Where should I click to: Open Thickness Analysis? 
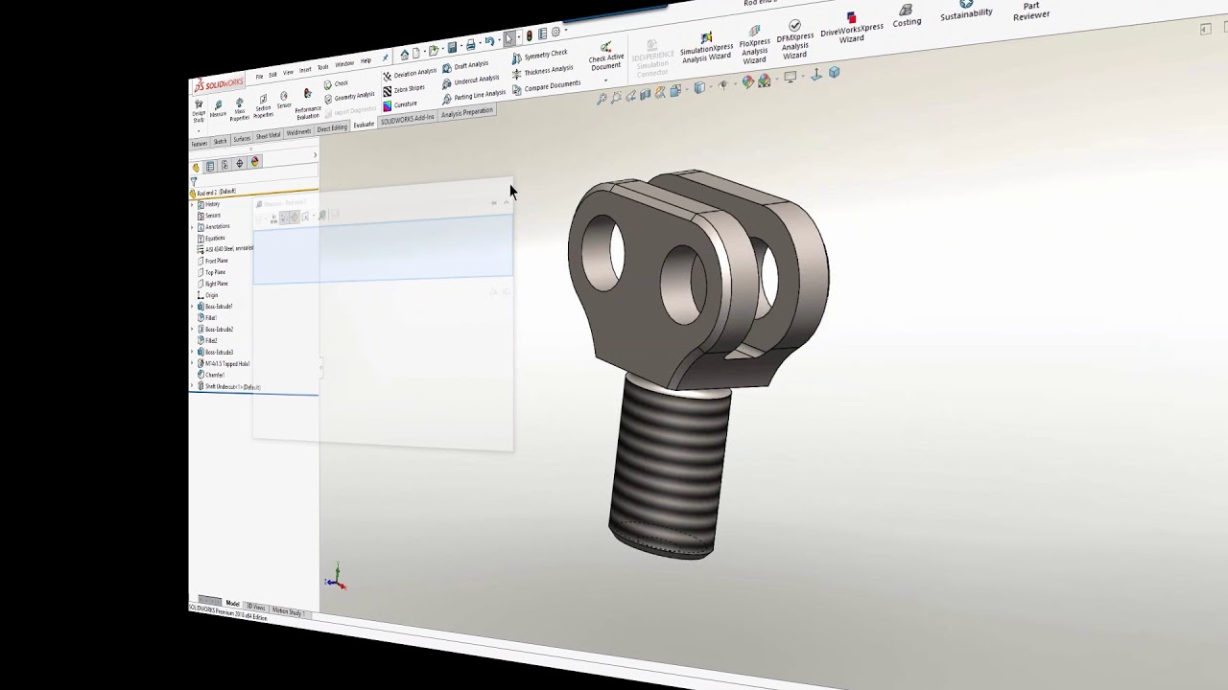point(542,73)
